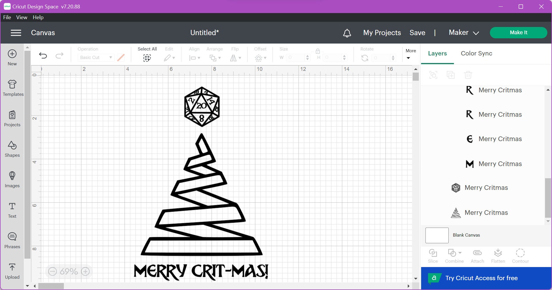Click the Make It button
Image resolution: width=552 pixels, height=290 pixels.
click(x=518, y=33)
